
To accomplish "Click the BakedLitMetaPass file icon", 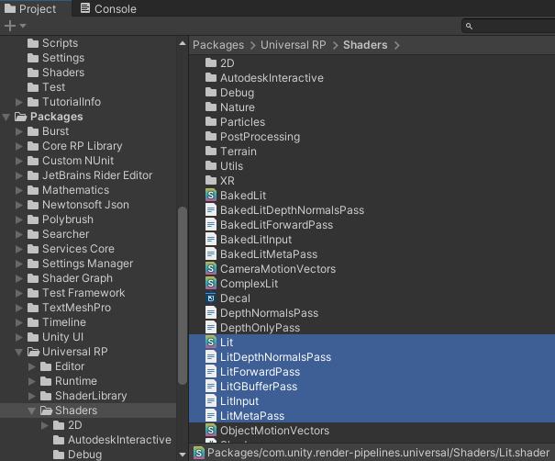I will coord(211,254).
